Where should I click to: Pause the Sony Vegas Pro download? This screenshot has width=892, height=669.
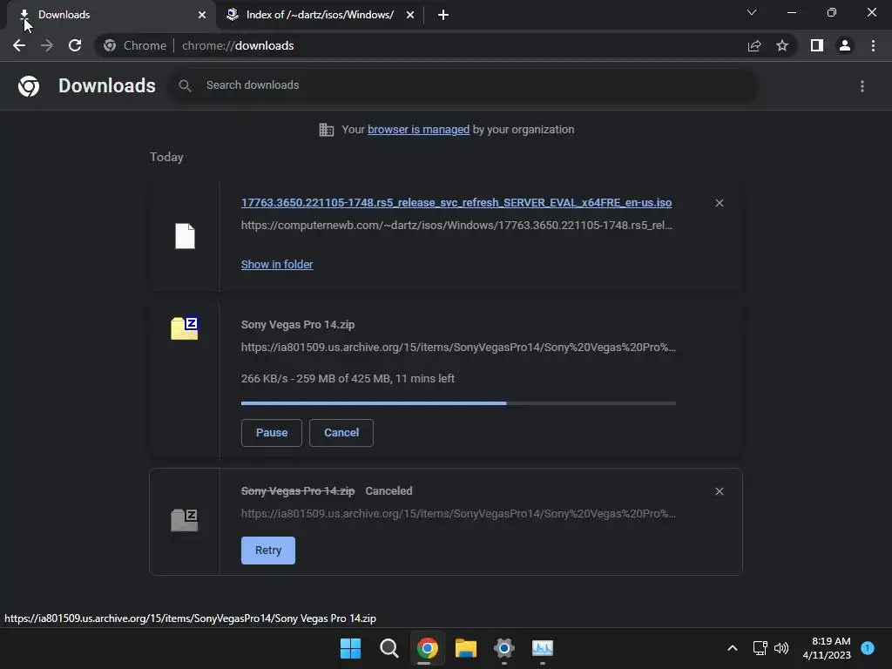tap(272, 433)
